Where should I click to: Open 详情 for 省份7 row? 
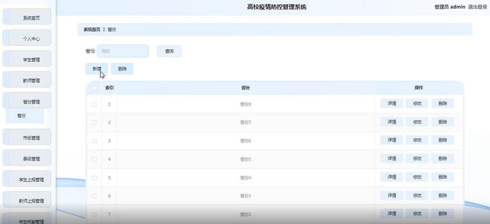[392, 122]
